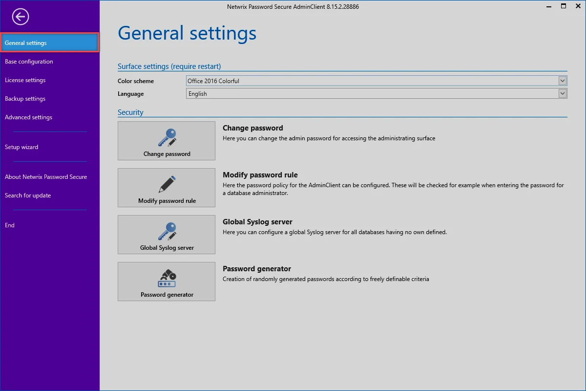Open Base configuration in the sidebar
The image size is (586, 391).
pyautogui.click(x=50, y=62)
